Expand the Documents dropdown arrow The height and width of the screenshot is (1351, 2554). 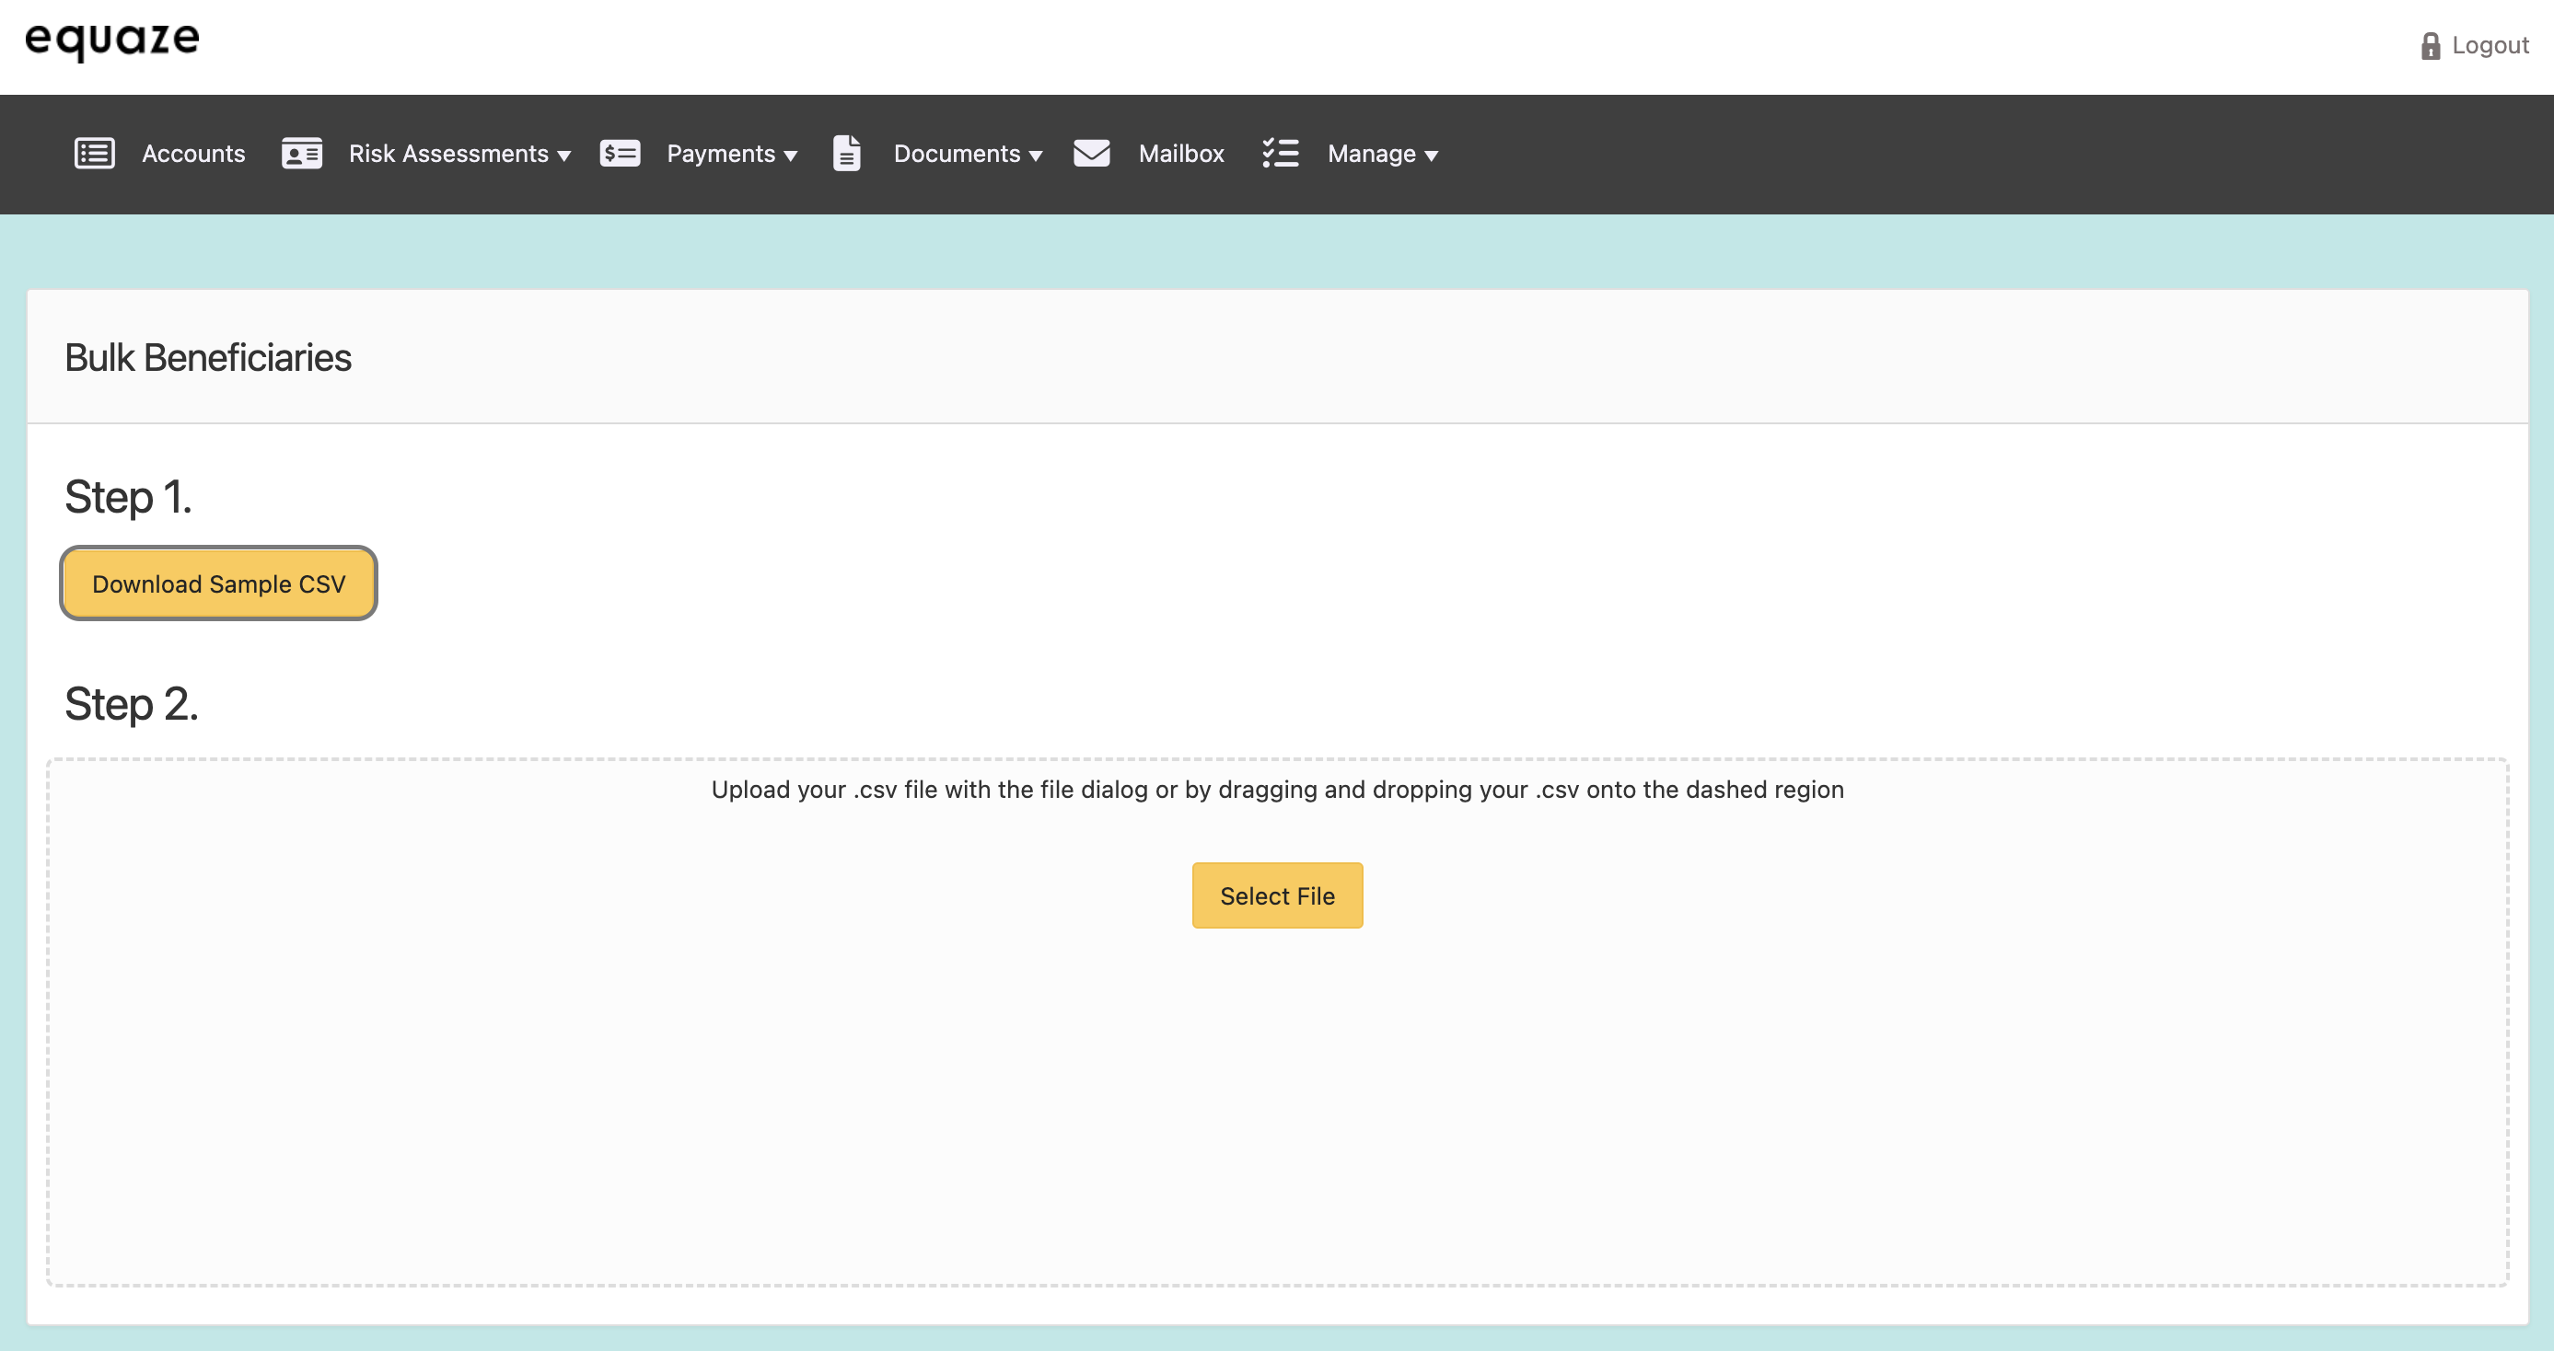pos(1035,156)
